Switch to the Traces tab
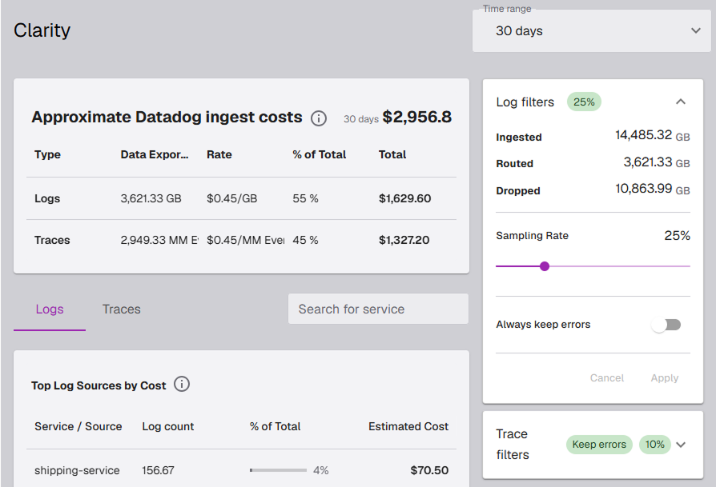Viewport: 716px width, 487px height. click(x=122, y=309)
